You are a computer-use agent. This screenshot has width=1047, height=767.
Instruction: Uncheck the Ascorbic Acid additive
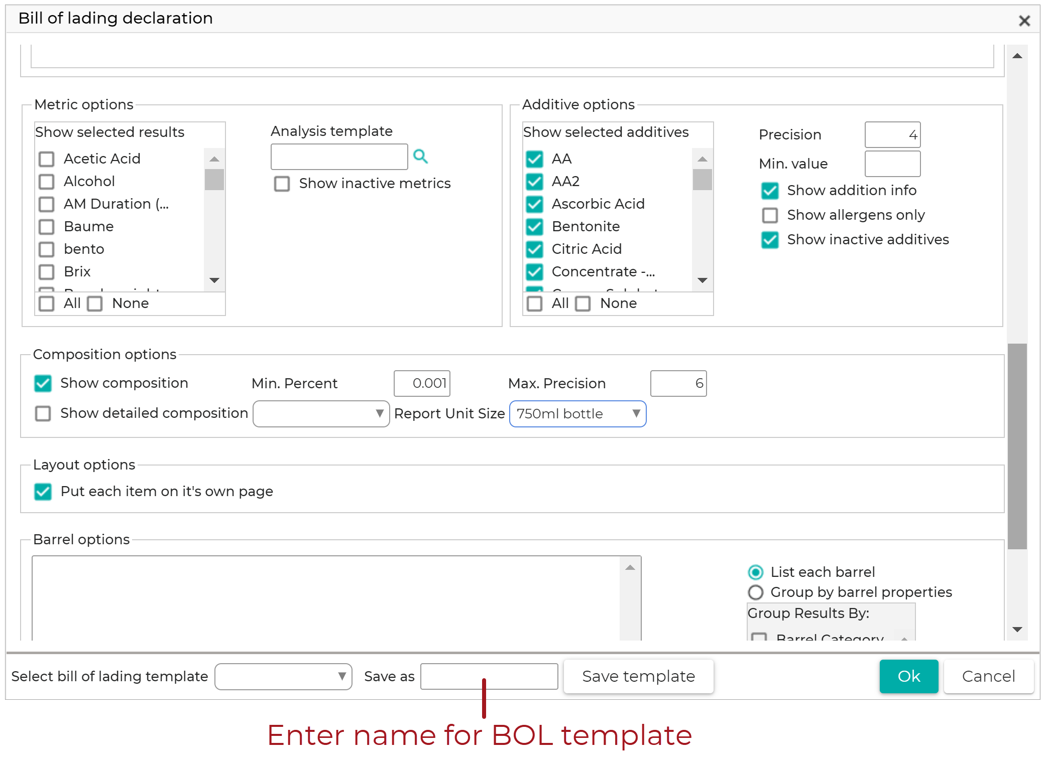pos(535,204)
